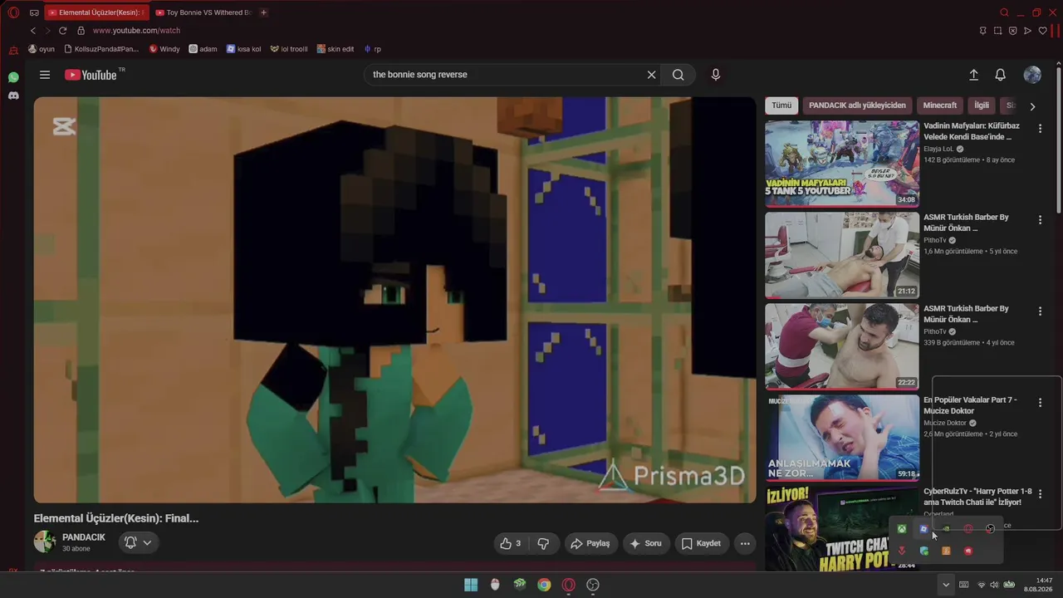Open Opera's send (paper plane) icon
This screenshot has width=1063, height=598.
point(1027,31)
